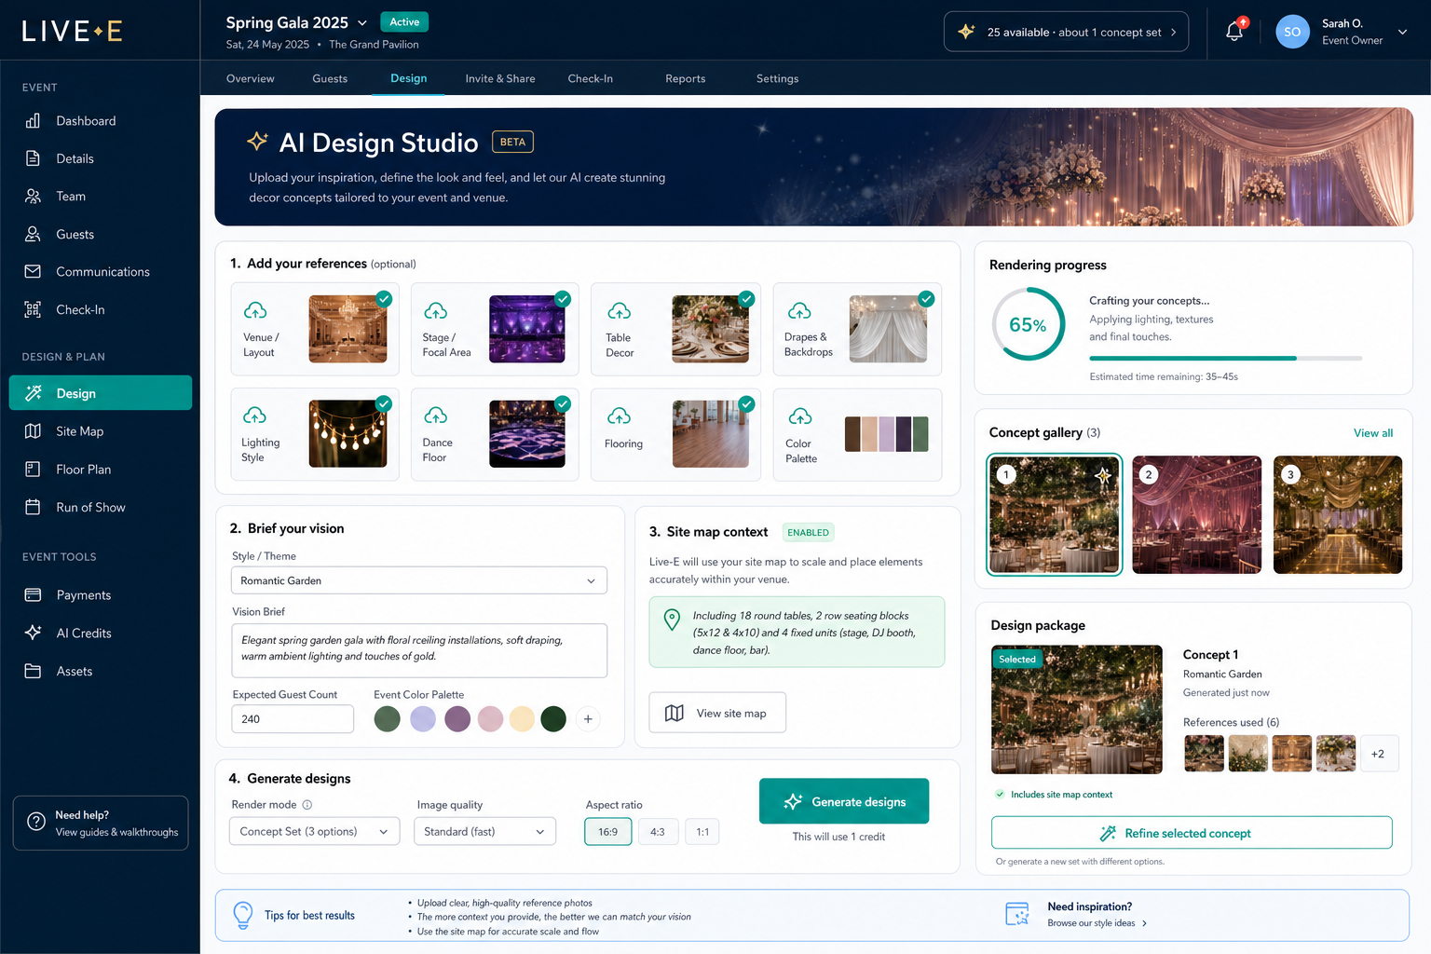Click upload icon for Lighting Style

[254, 416]
